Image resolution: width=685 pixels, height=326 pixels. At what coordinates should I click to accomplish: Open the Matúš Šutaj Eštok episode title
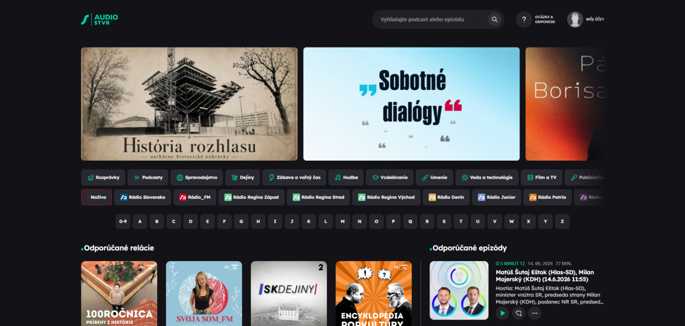point(545,275)
